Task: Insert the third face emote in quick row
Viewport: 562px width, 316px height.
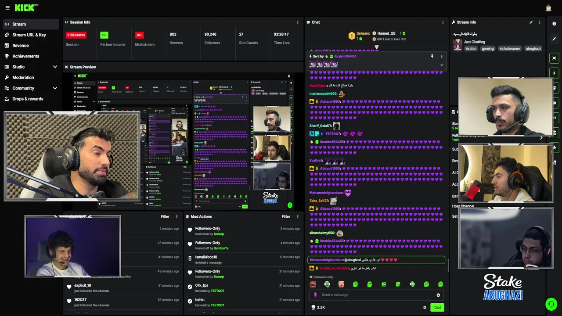Action: [341, 284]
